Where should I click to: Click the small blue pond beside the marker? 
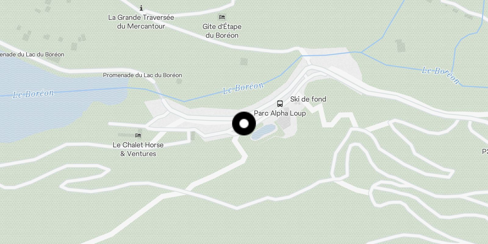[x=263, y=132]
